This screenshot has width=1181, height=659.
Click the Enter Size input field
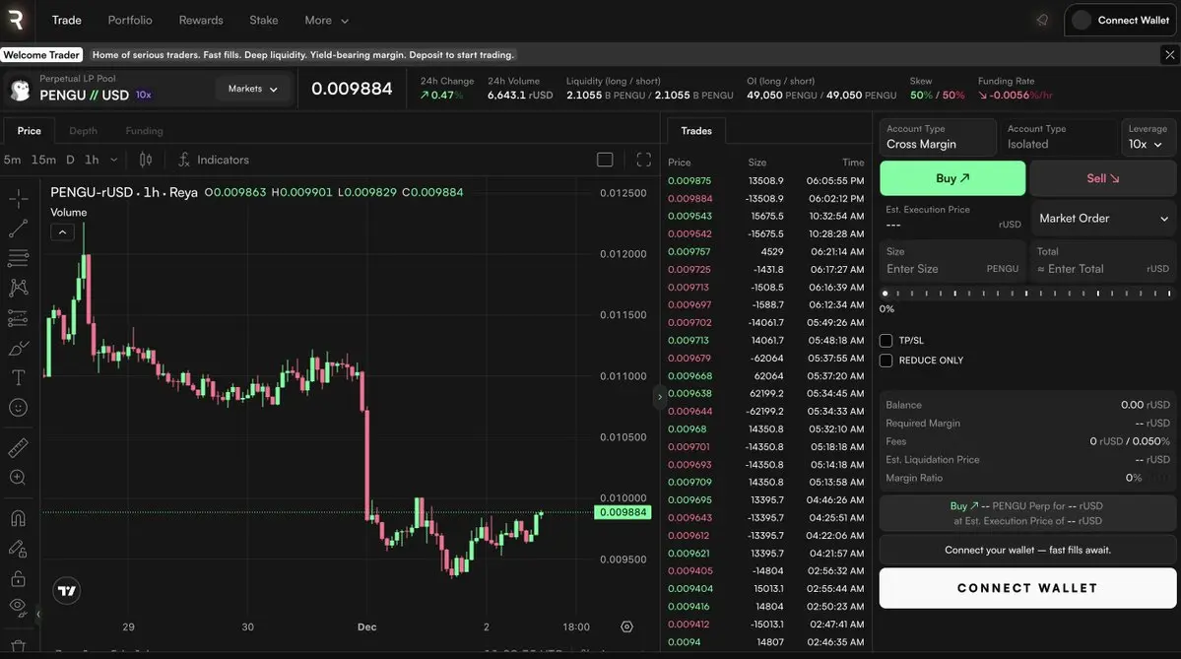click(x=952, y=260)
